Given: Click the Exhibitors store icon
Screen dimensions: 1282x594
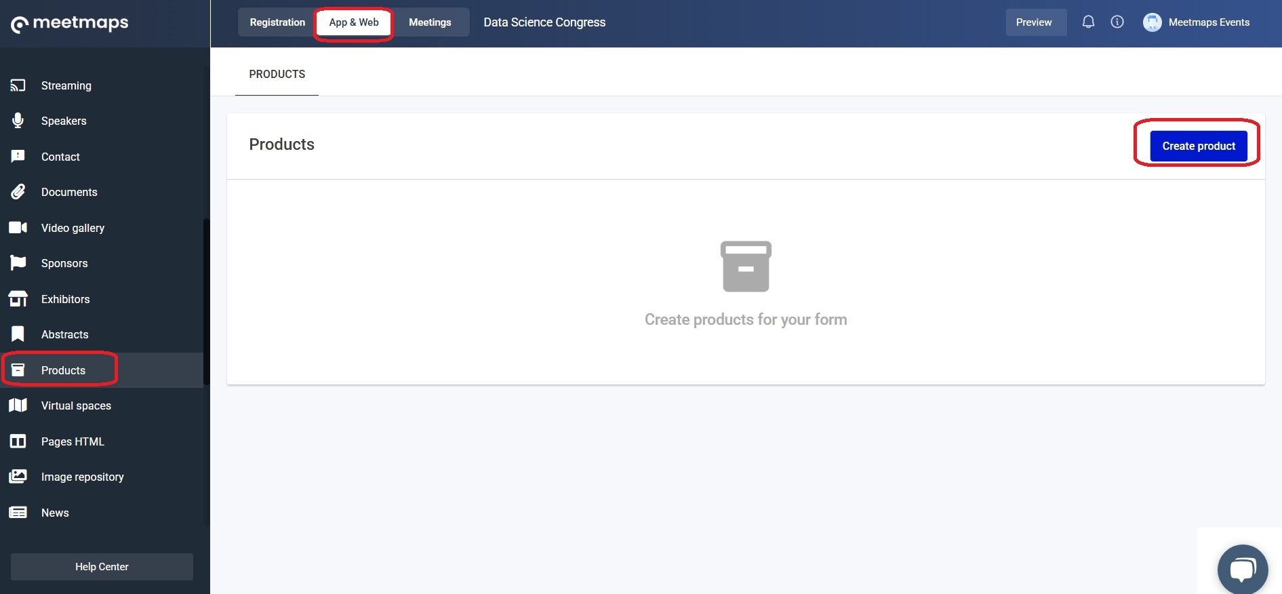Looking at the screenshot, I should point(18,299).
